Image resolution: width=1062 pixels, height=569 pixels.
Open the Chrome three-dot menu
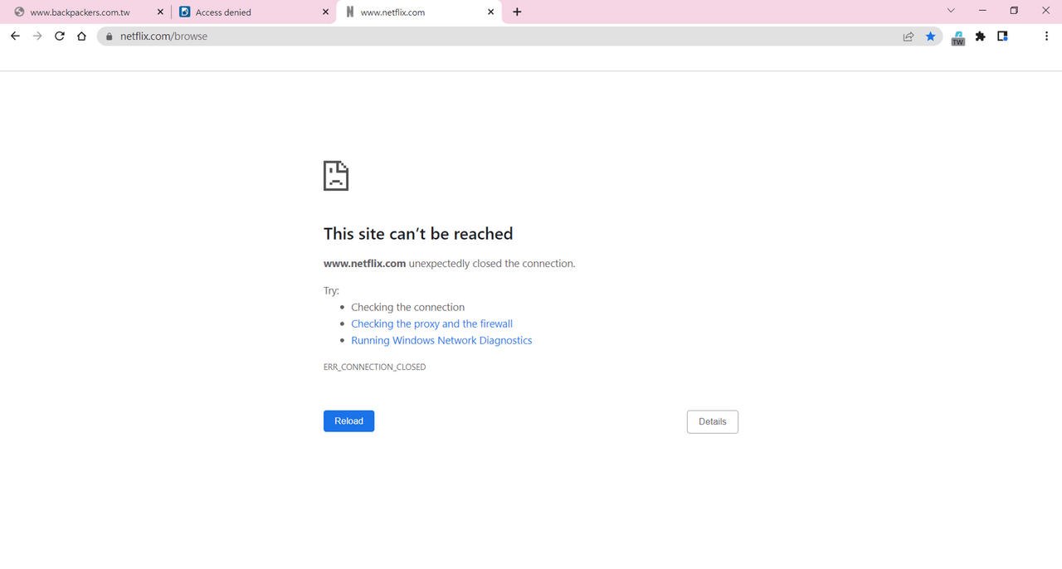coord(1046,36)
